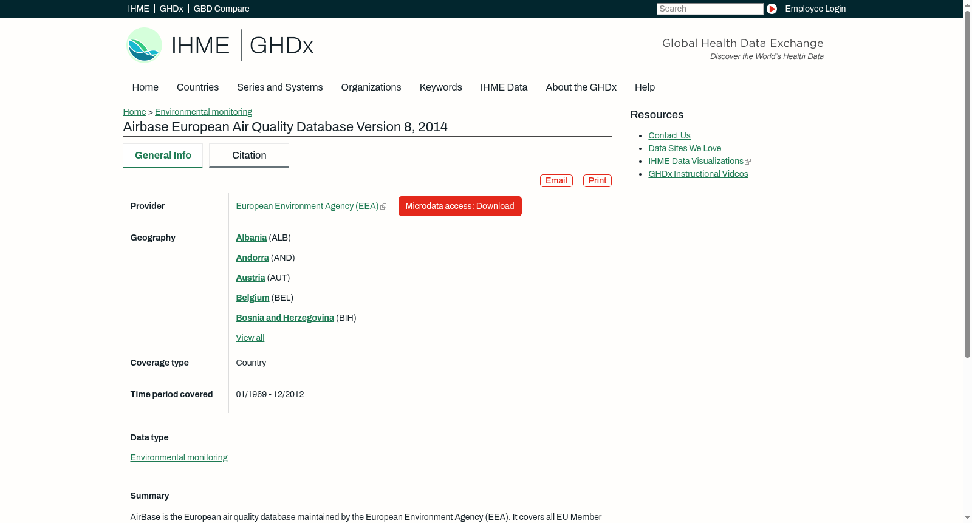The image size is (972, 523).
Task: Click the 'Summary' section heading
Action: click(x=149, y=496)
